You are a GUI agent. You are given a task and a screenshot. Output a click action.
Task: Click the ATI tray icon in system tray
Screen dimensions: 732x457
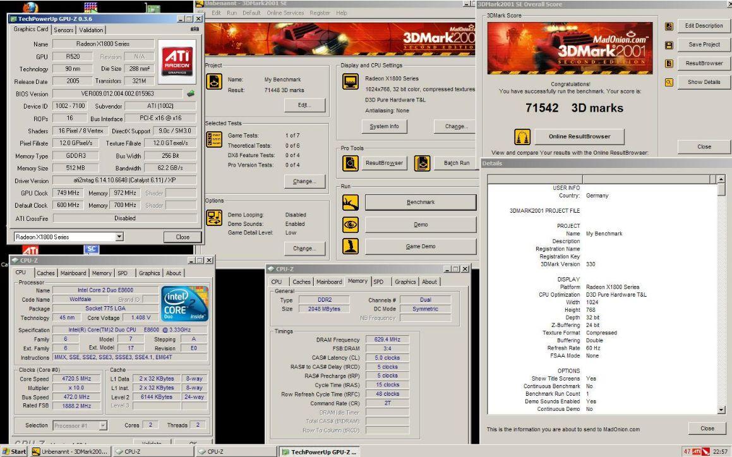697,451
